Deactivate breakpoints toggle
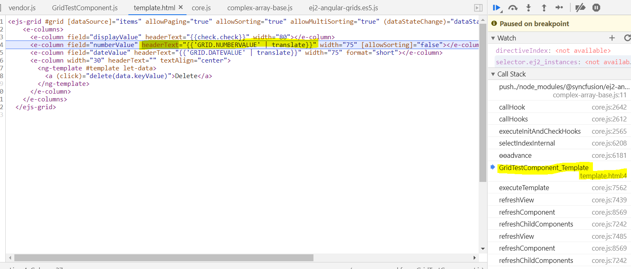 click(x=580, y=7)
